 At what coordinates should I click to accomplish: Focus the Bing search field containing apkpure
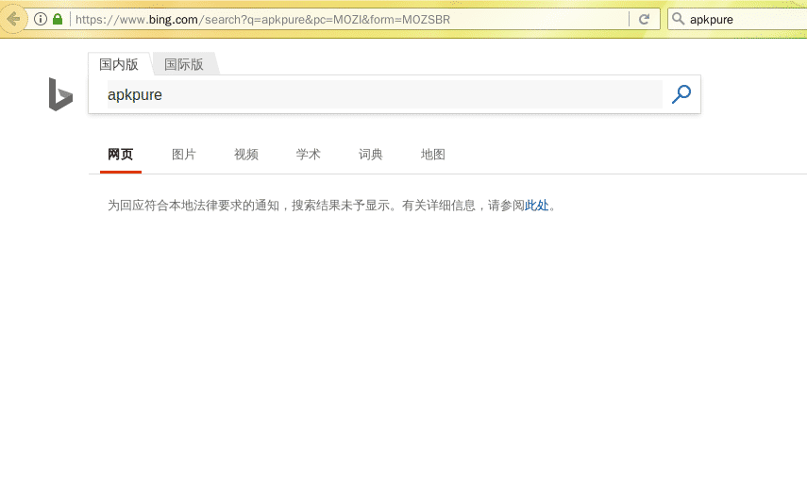(x=384, y=94)
